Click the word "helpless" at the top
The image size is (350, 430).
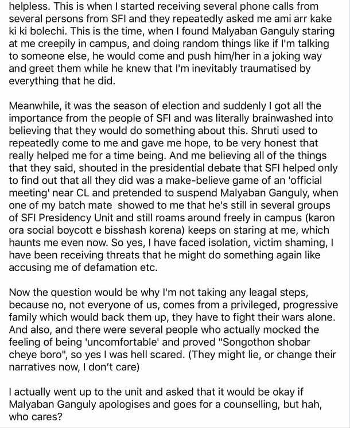(x=29, y=7)
